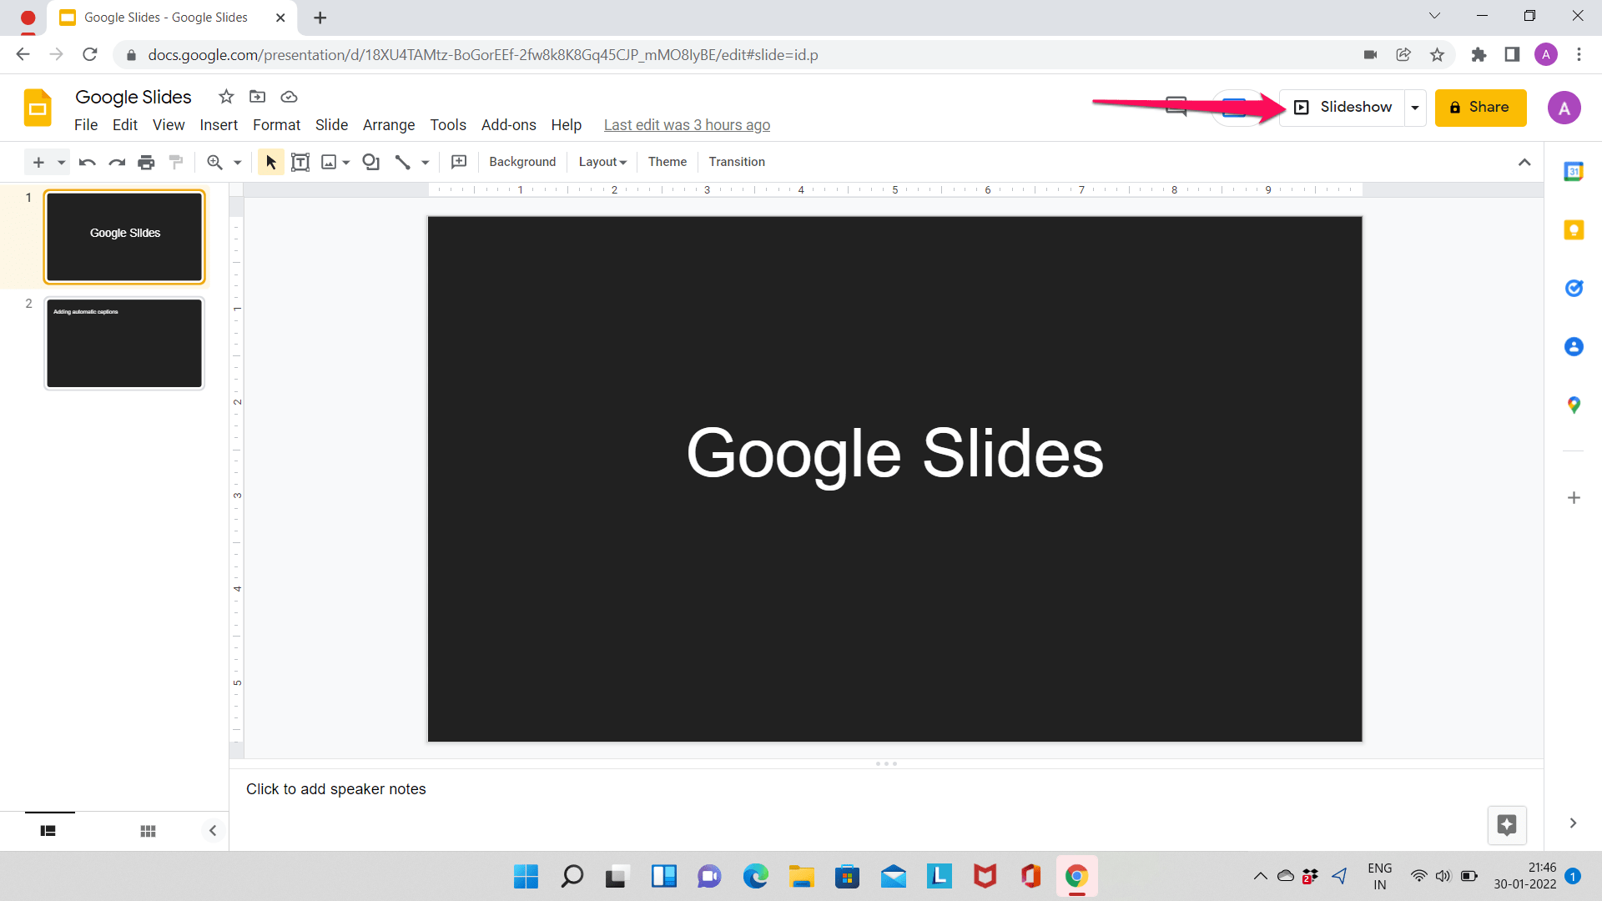Switch to filmstrip view
Screen dimensions: 1602x901
pyautogui.click(x=48, y=831)
